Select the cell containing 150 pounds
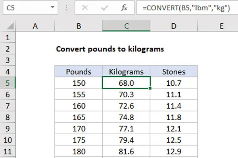 click(79, 83)
